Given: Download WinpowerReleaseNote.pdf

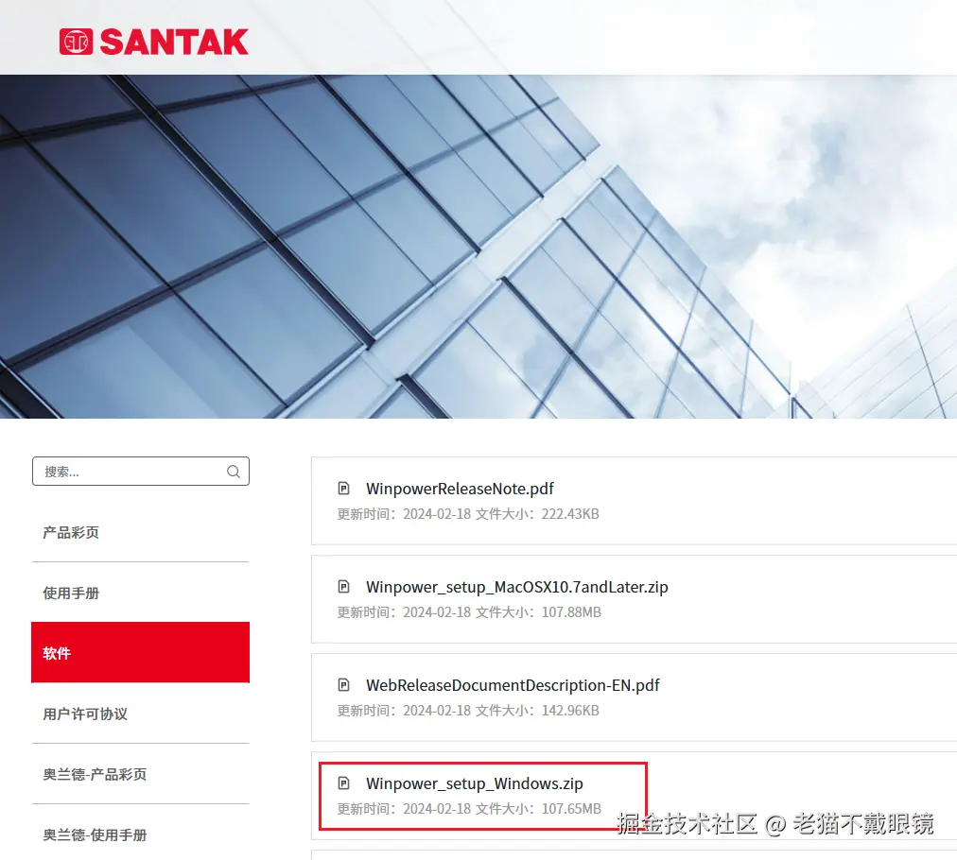Looking at the screenshot, I should click(460, 489).
